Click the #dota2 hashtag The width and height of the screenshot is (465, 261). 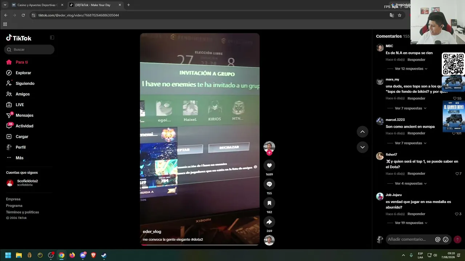197,240
